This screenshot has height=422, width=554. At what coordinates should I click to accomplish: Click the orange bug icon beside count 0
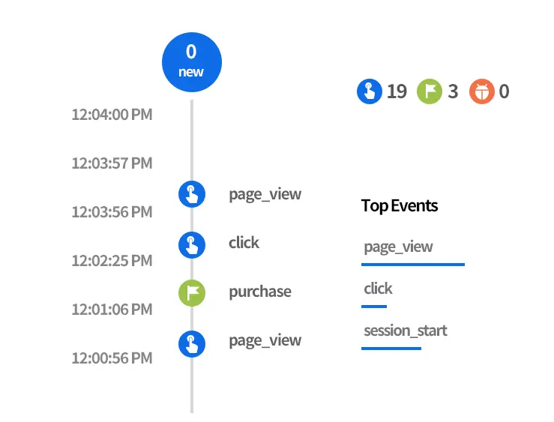pos(481,92)
